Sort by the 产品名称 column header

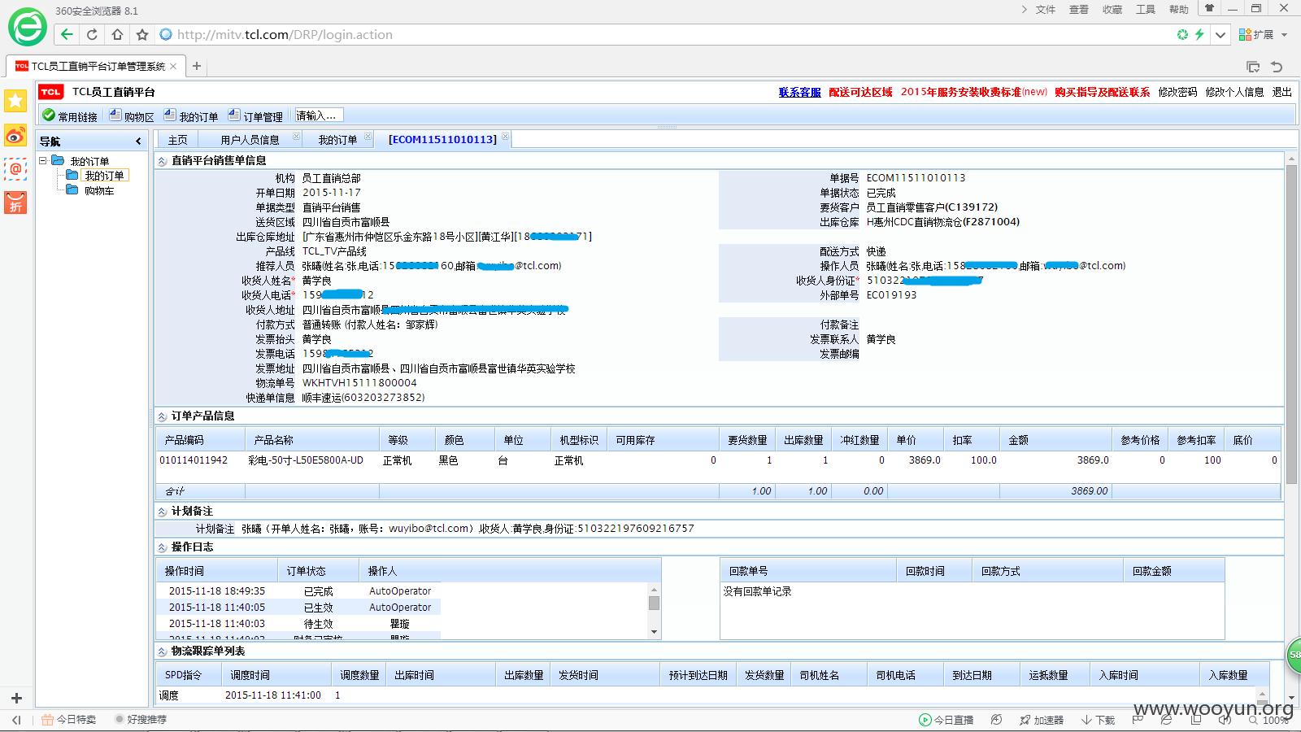312,440
